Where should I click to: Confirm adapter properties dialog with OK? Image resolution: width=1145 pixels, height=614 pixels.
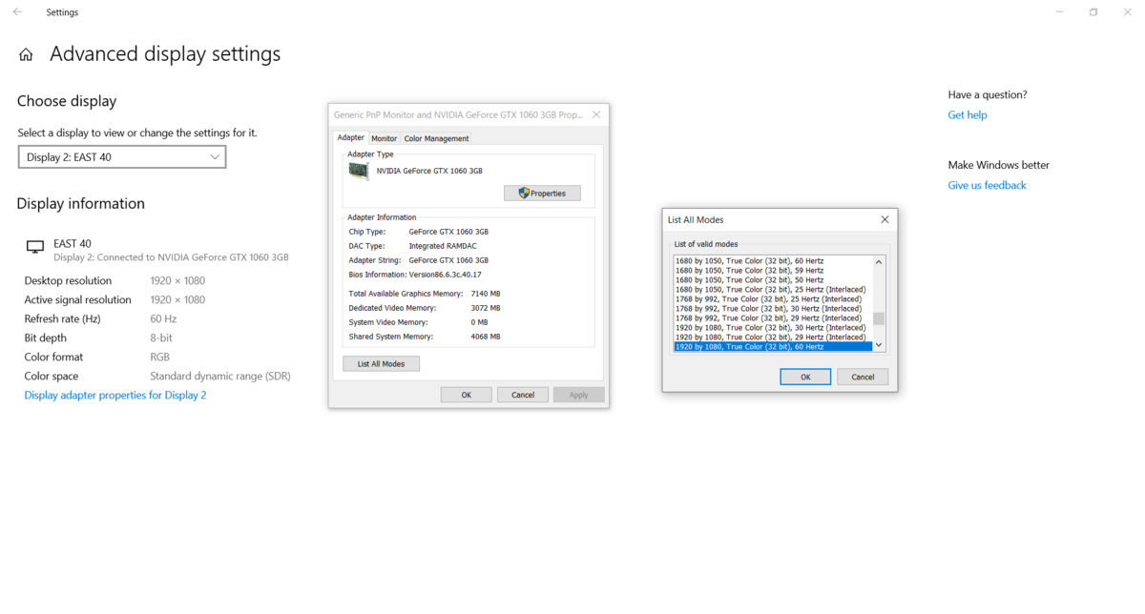click(466, 395)
